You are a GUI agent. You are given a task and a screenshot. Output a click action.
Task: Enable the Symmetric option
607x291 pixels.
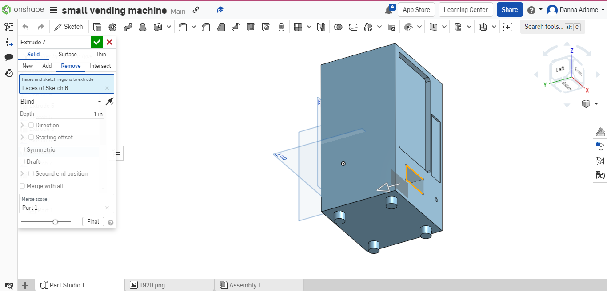(x=22, y=149)
